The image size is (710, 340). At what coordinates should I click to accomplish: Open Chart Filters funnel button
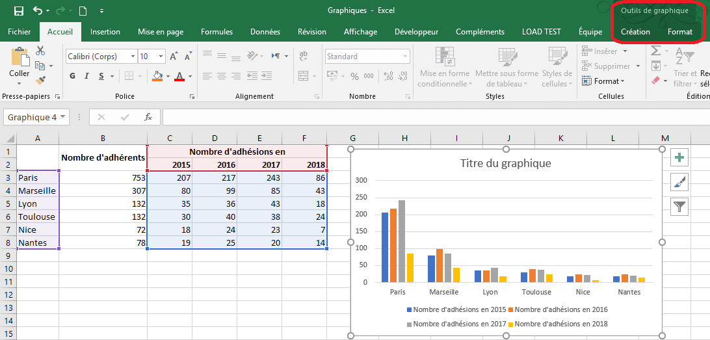click(679, 207)
